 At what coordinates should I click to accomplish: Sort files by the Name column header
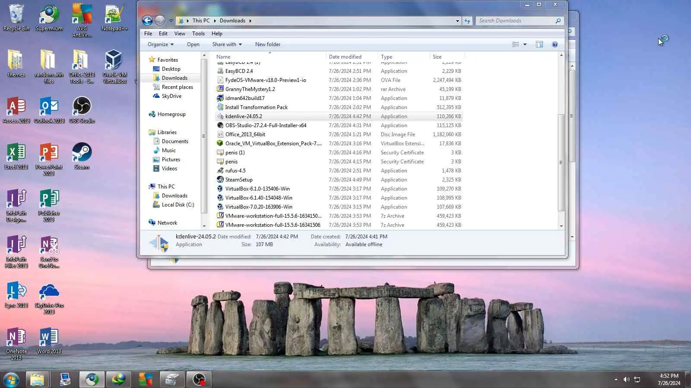[x=270, y=56]
